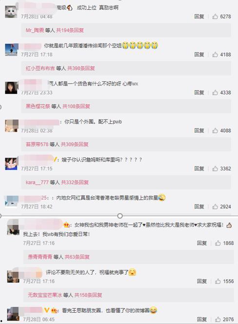
Task: Visit kara__777 user profile link
Action: click(x=37, y=182)
